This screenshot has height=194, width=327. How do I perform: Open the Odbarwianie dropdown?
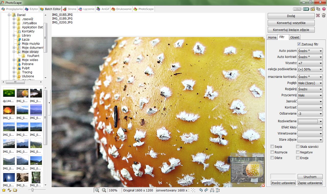(x=310, y=114)
